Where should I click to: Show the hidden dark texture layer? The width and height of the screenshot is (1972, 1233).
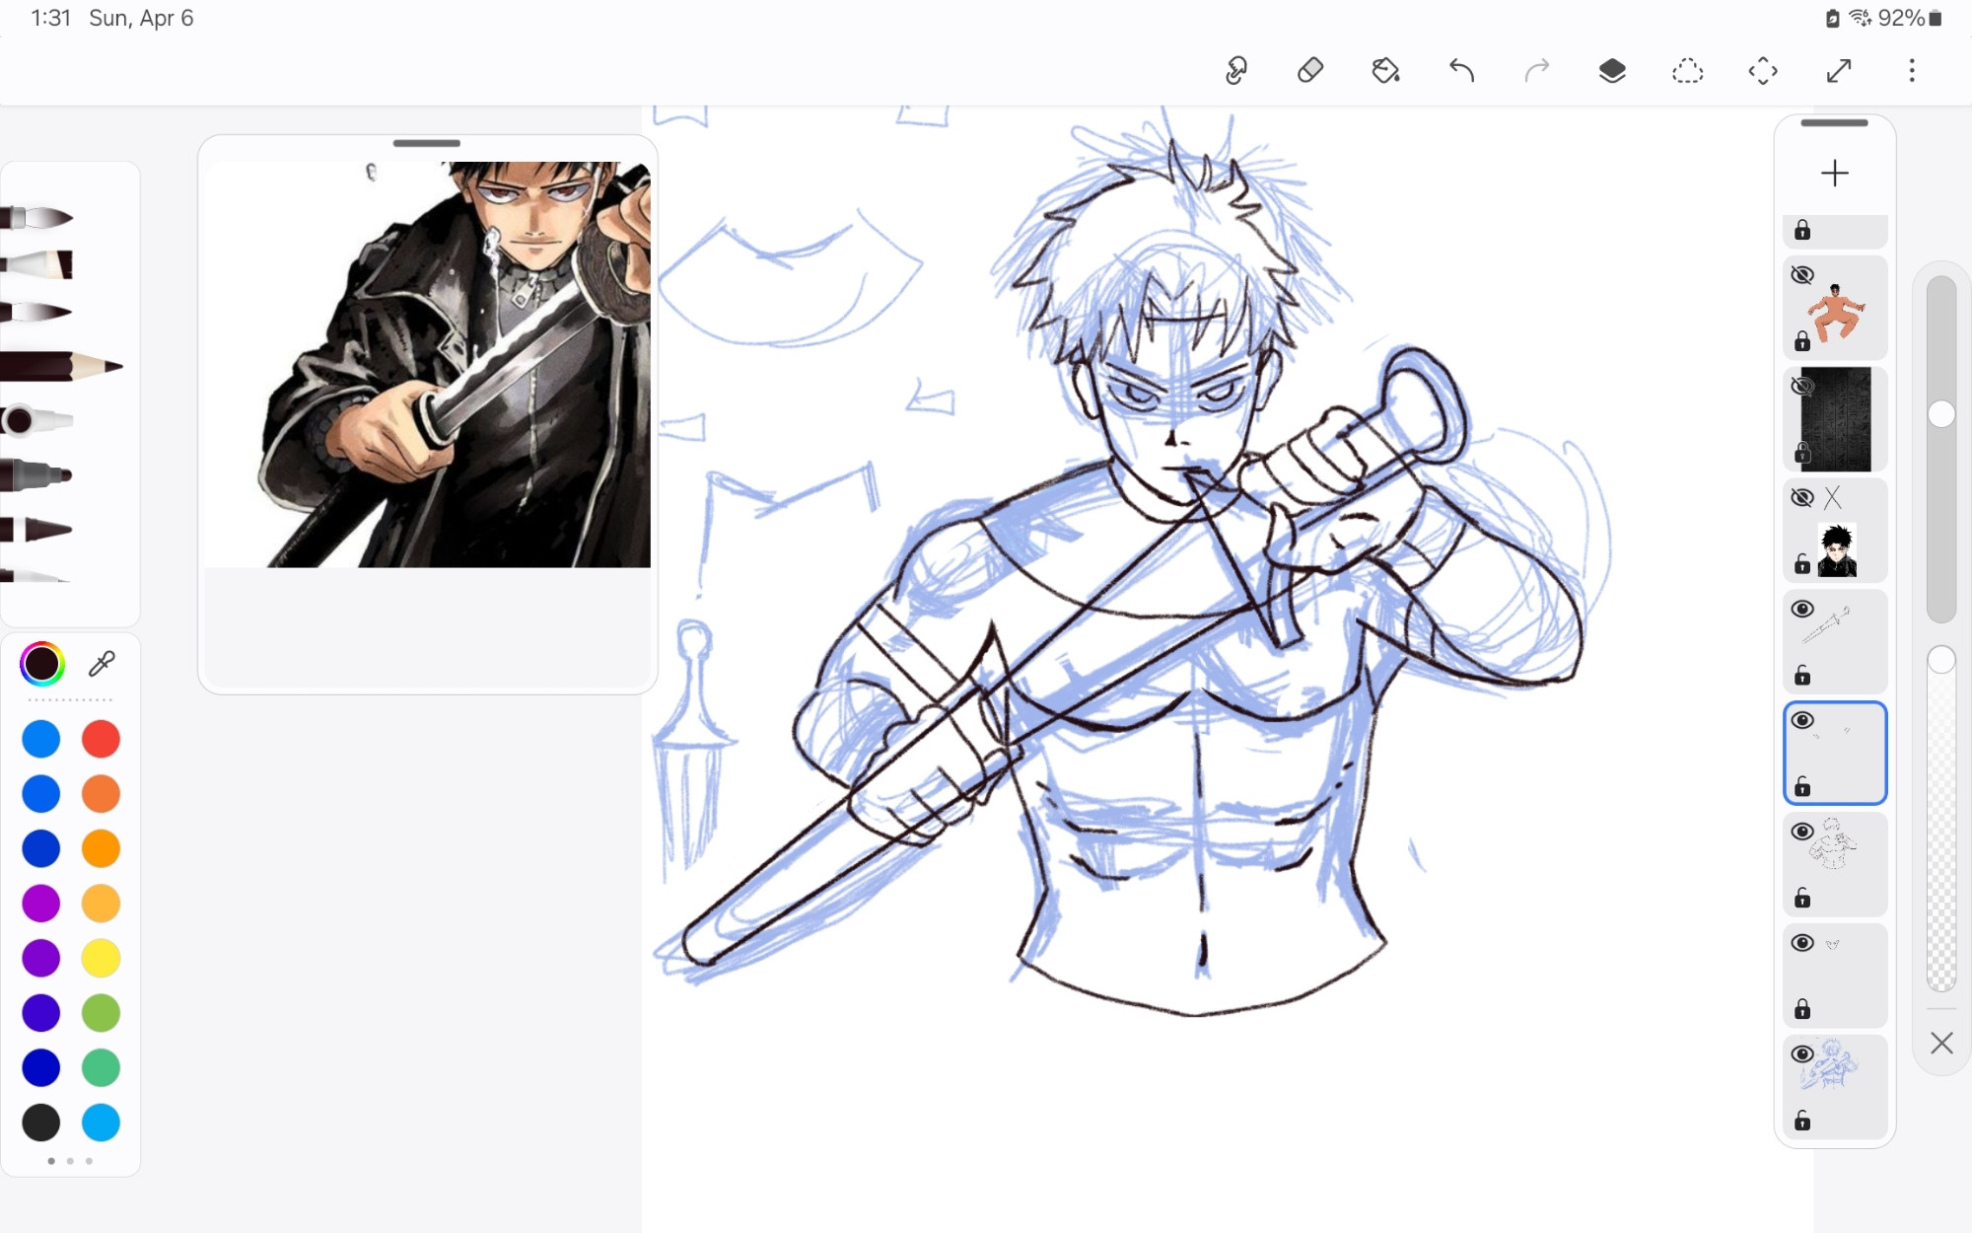point(1802,386)
